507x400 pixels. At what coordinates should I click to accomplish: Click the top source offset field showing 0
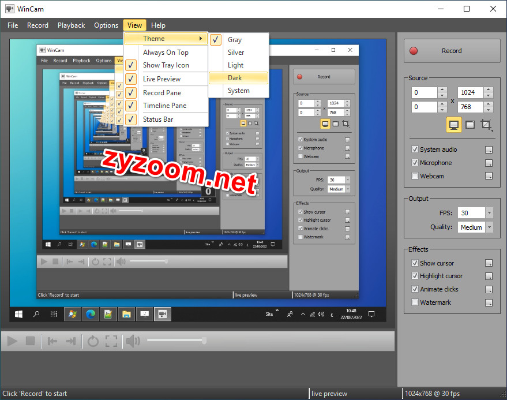tap(425, 92)
